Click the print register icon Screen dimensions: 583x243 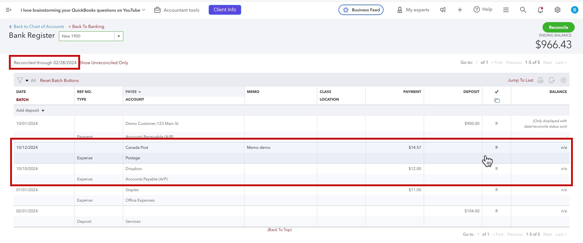[x=540, y=80]
